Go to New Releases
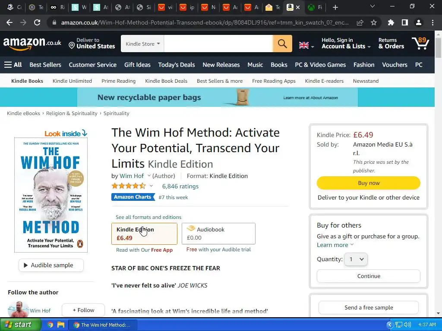This screenshot has width=442, height=331. click(221, 65)
